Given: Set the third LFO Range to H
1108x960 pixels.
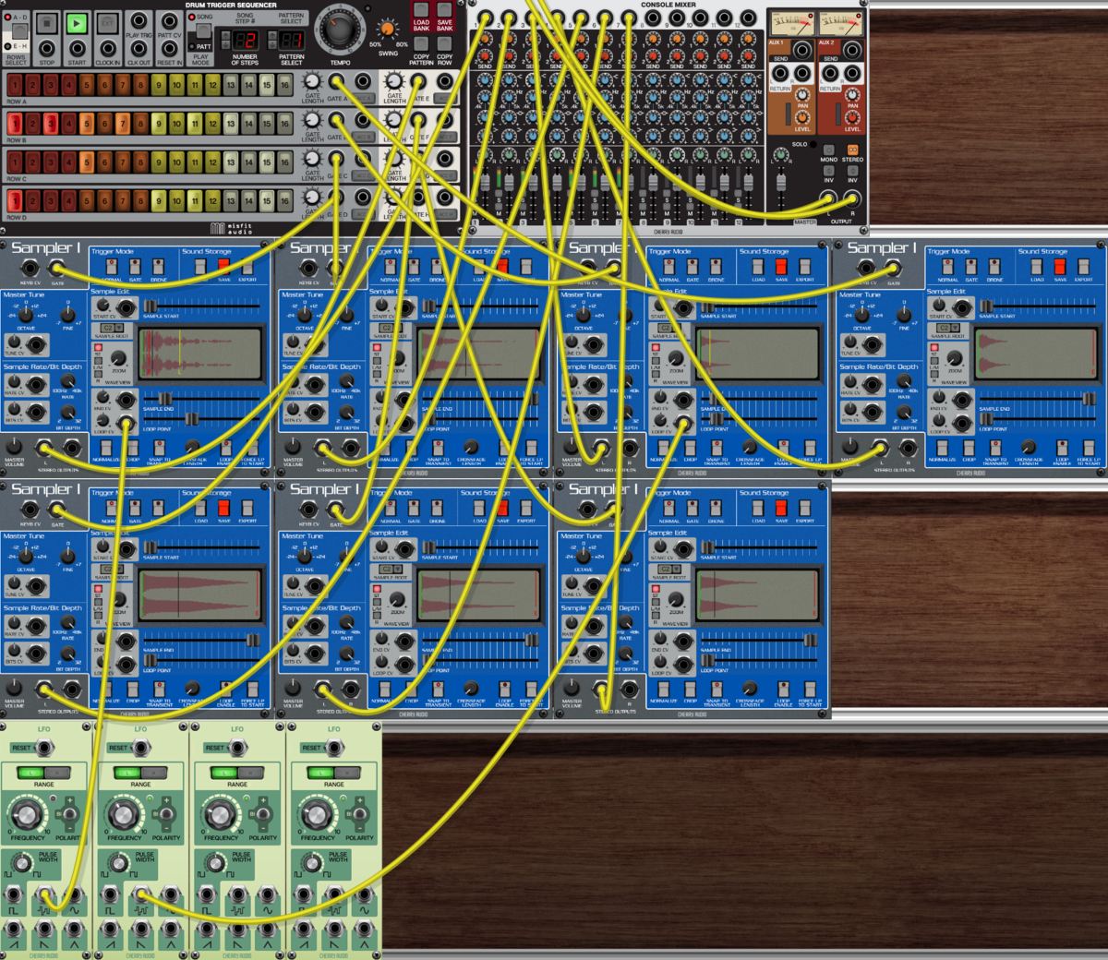Looking at the screenshot, I should pyautogui.click(x=250, y=772).
